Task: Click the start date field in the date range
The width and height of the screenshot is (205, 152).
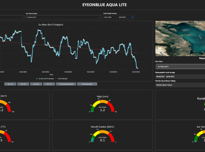Action: click(x=108, y=17)
